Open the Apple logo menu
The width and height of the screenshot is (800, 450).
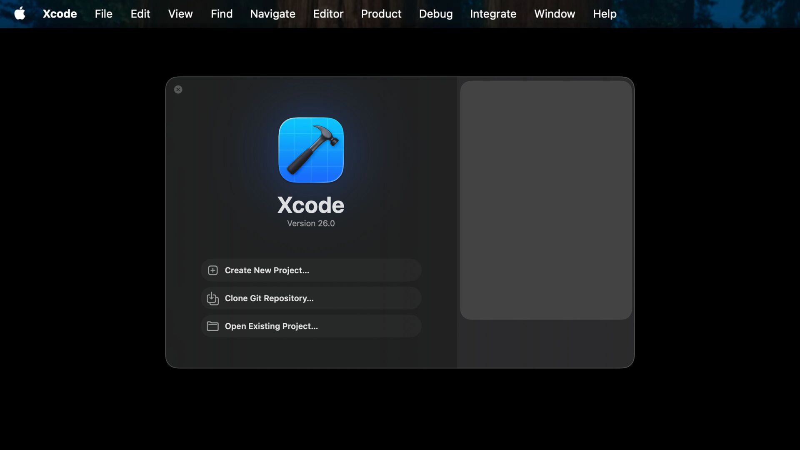[x=20, y=14]
